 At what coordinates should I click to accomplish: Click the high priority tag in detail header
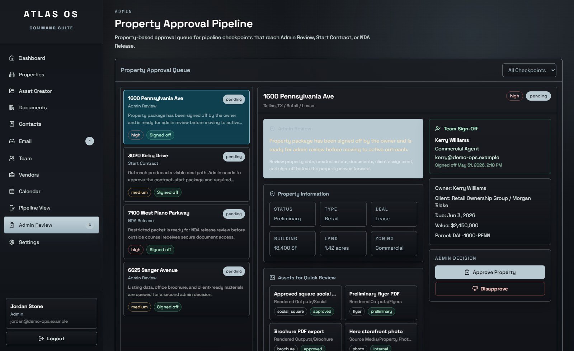(514, 96)
